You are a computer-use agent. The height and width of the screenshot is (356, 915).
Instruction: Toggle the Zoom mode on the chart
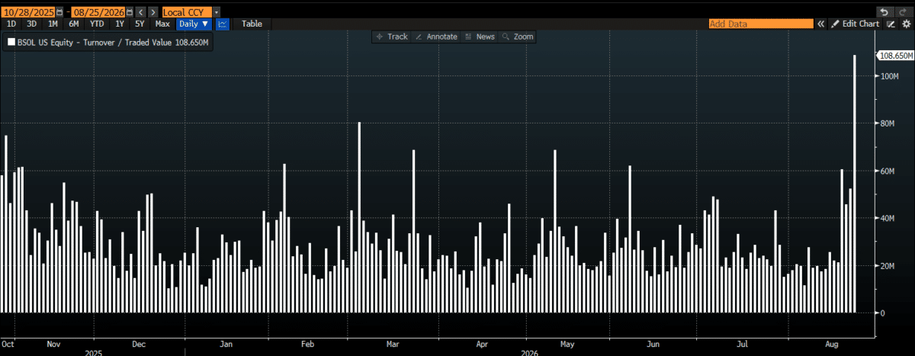(518, 37)
